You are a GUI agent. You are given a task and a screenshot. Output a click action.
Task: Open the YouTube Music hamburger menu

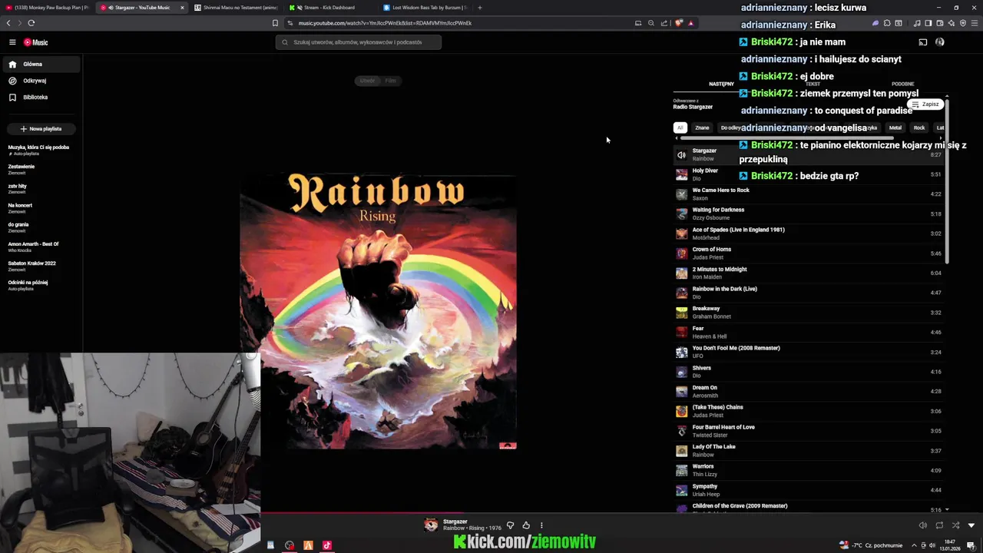pos(12,42)
